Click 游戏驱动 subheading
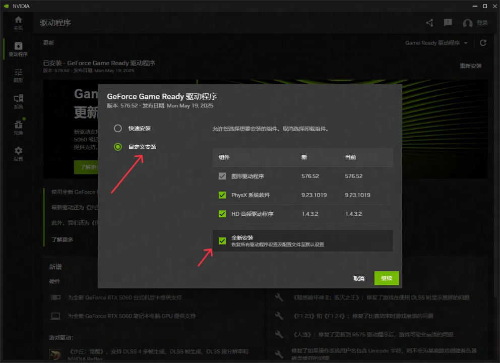 61,337
